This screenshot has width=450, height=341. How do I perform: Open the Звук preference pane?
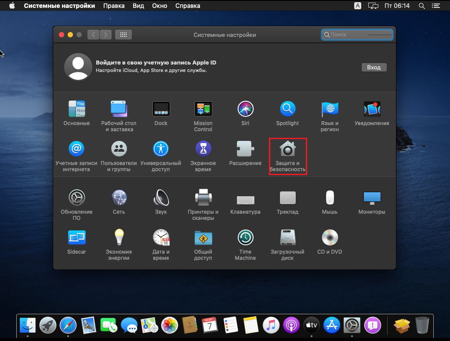[161, 197]
